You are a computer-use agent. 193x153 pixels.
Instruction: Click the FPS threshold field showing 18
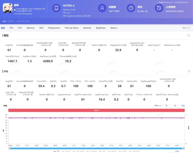[166, 105]
